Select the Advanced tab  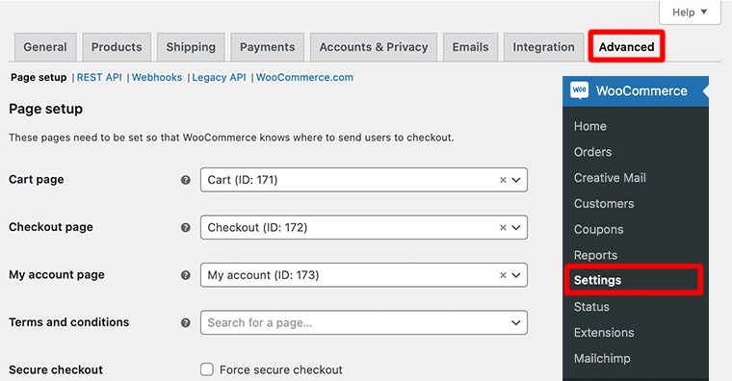[626, 46]
